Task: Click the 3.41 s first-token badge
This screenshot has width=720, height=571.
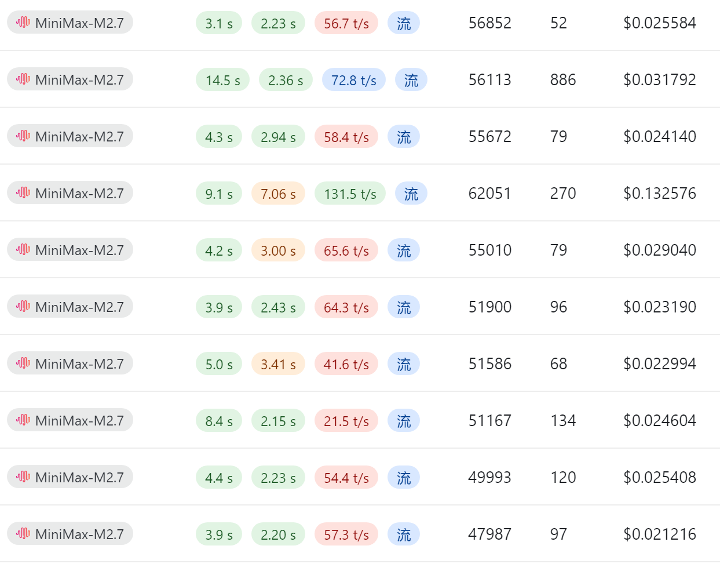Action: [278, 364]
